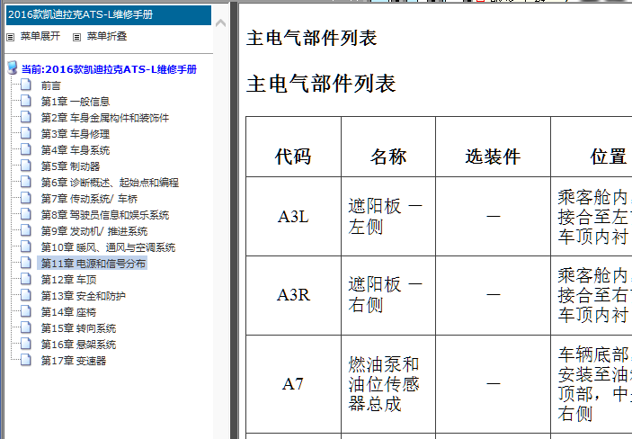Screen dimensions: 632x439
Task: Go to 第14章 座椅
Action: coord(68,311)
